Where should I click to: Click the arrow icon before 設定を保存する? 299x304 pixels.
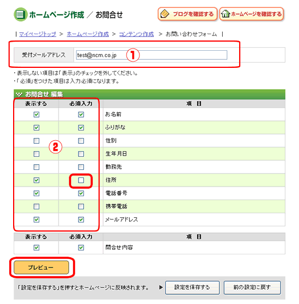(x=161, y=287)
